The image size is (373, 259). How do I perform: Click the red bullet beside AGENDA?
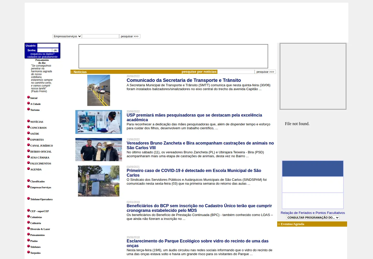28,169
